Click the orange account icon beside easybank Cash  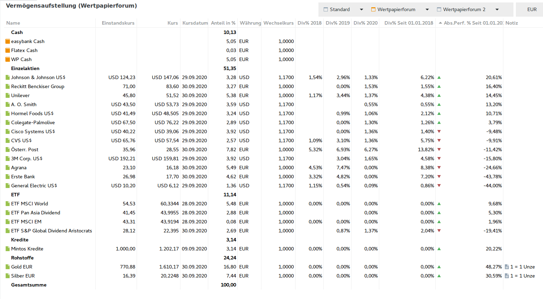coord(8,41)
